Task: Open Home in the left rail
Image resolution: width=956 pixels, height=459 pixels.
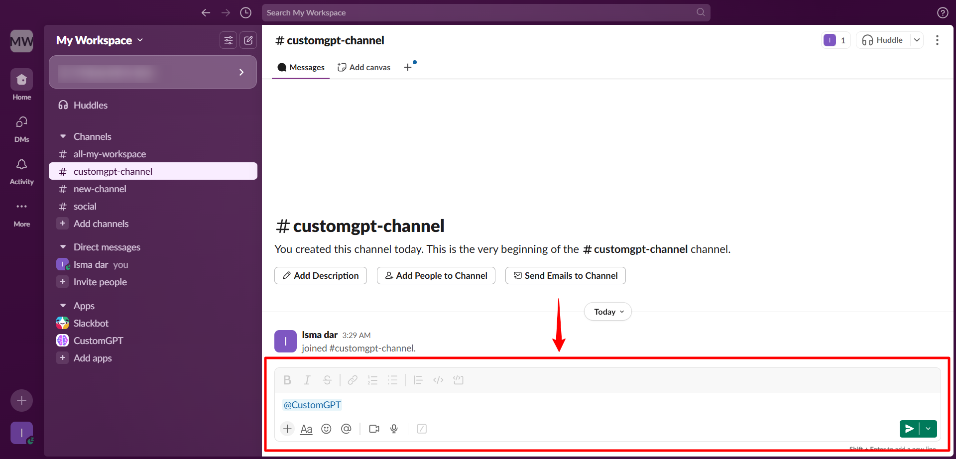Action: 21,85
